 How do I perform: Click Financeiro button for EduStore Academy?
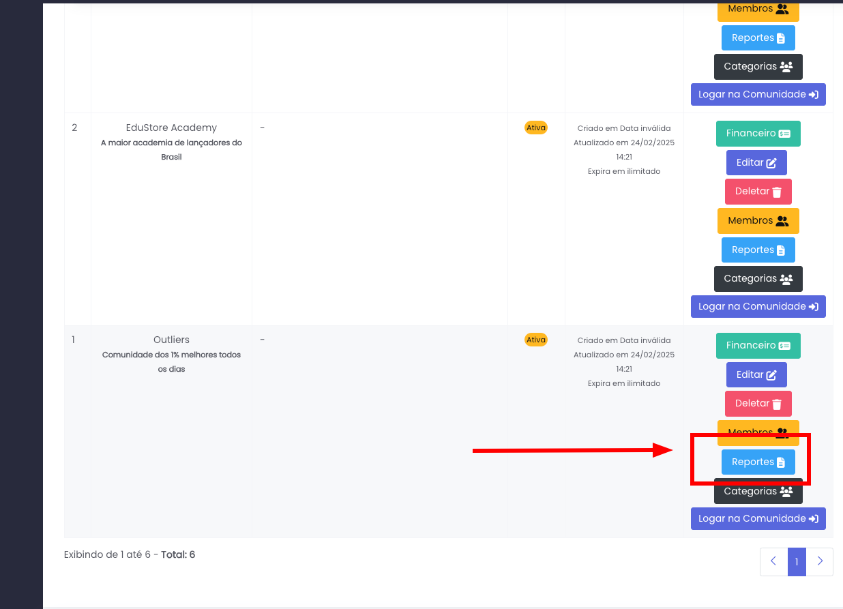[758, 134]
